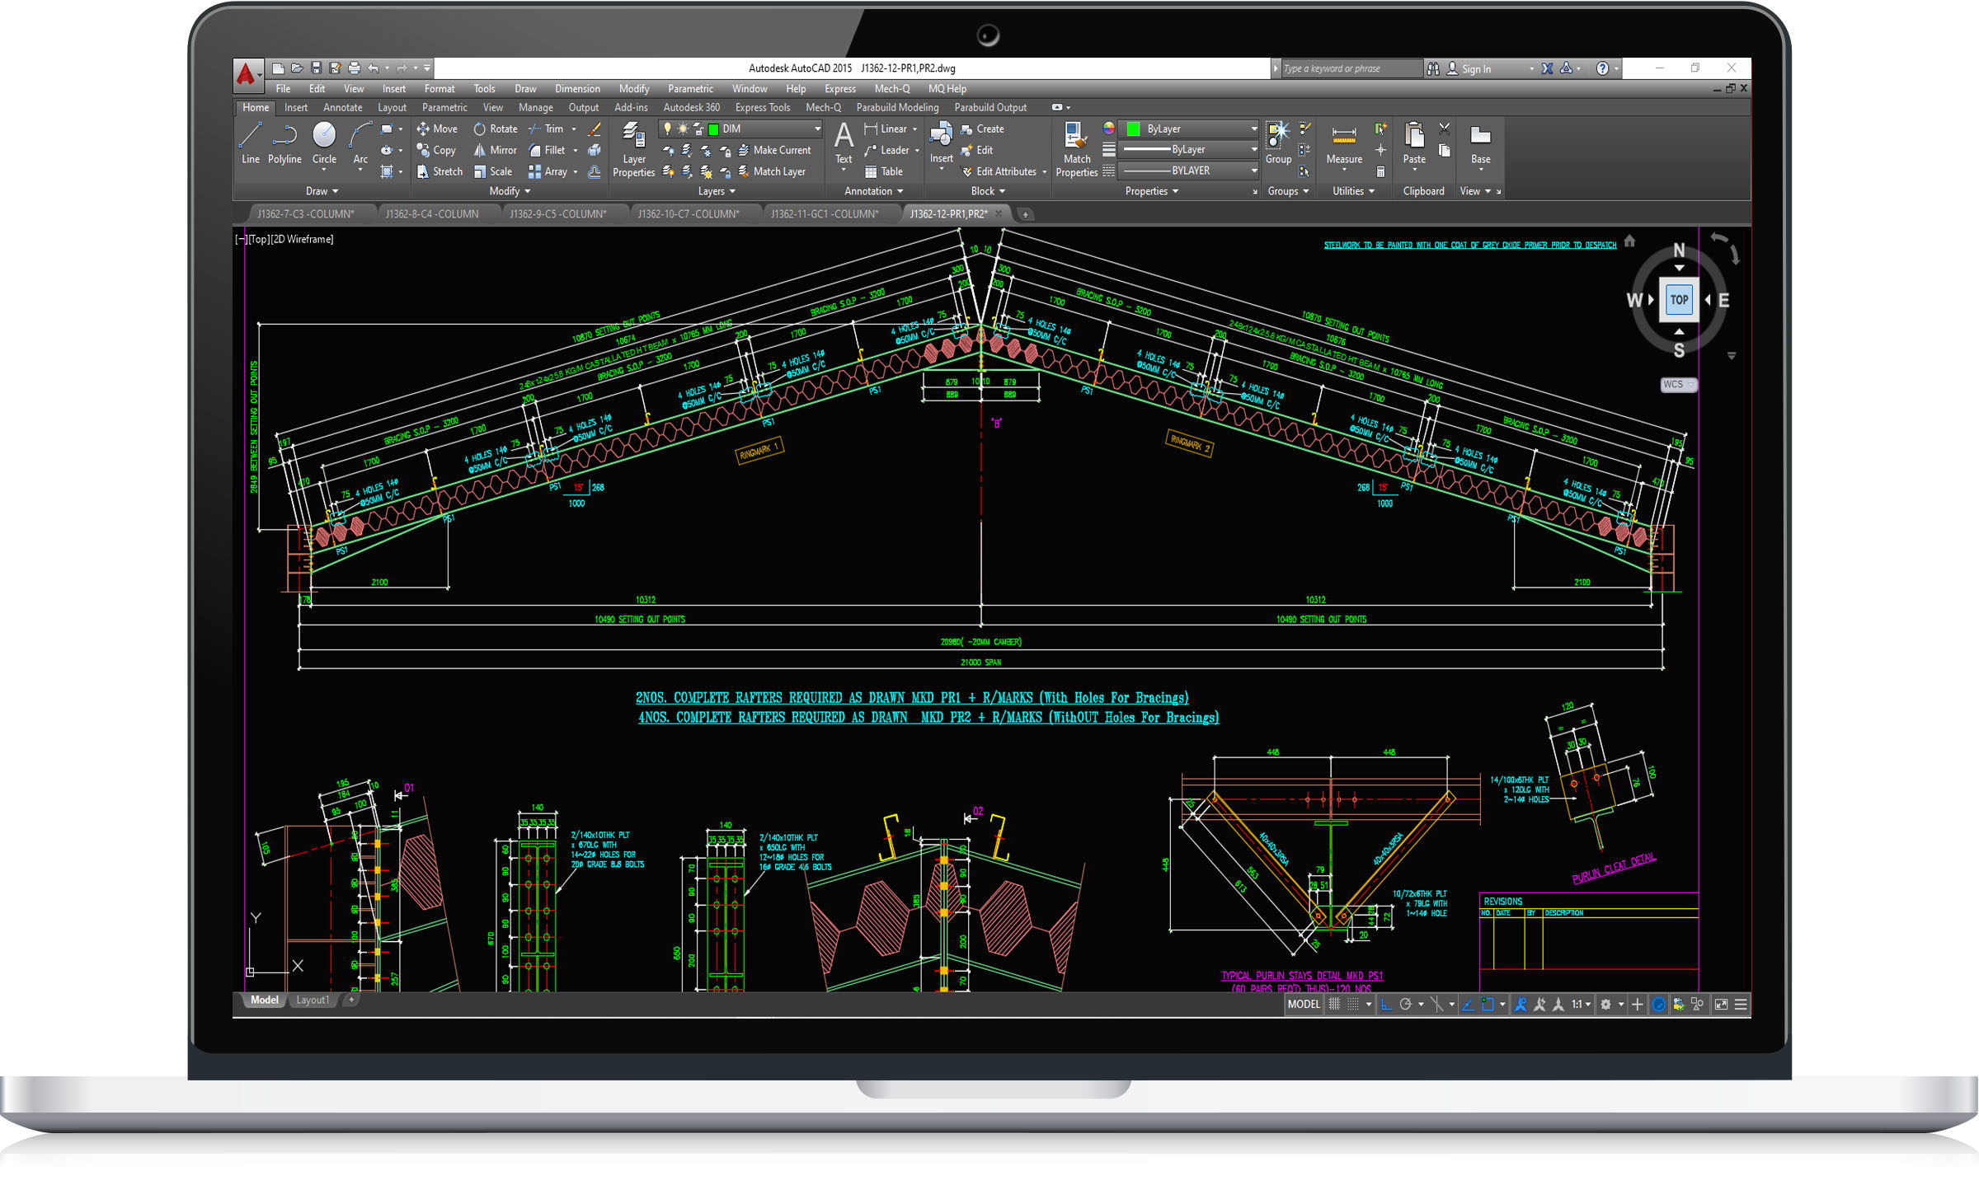Open the Dimension menu

tap(577, 89)
